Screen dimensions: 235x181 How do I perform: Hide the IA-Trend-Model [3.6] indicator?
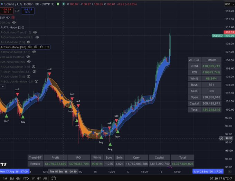coord(30,47)
